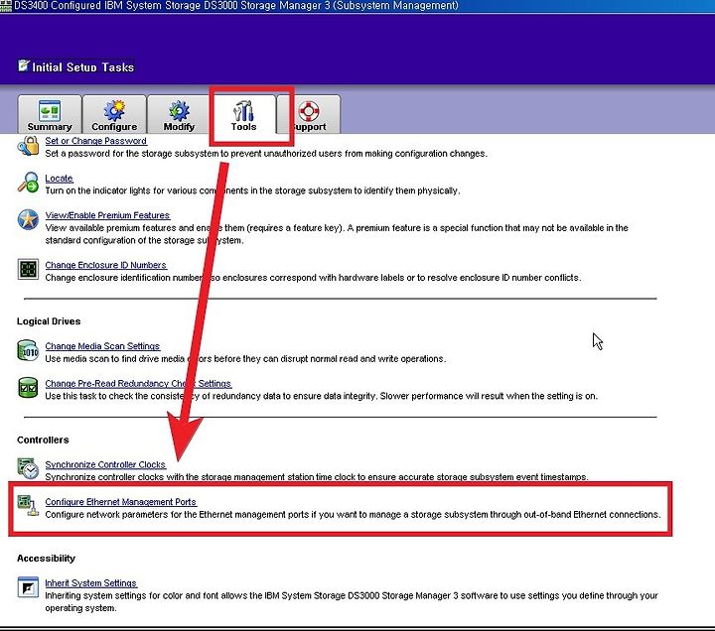715x631 pixels.
Task: Click the Initial Setup Tasks notepad icon
Action: (x=24, y=65)
